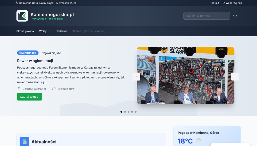The image size is (257, 146).
Task: Select the second carousel dot
Action: 125,112
